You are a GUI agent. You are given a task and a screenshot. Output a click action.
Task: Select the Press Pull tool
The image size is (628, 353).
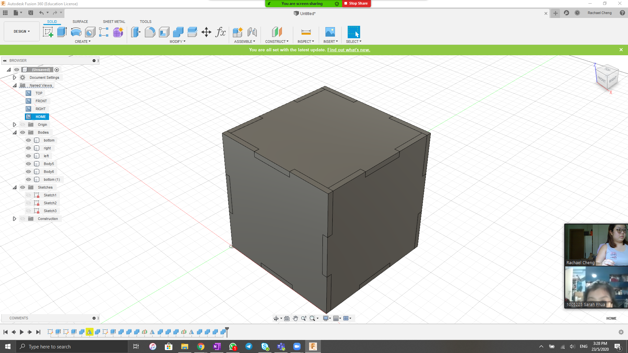136,32
